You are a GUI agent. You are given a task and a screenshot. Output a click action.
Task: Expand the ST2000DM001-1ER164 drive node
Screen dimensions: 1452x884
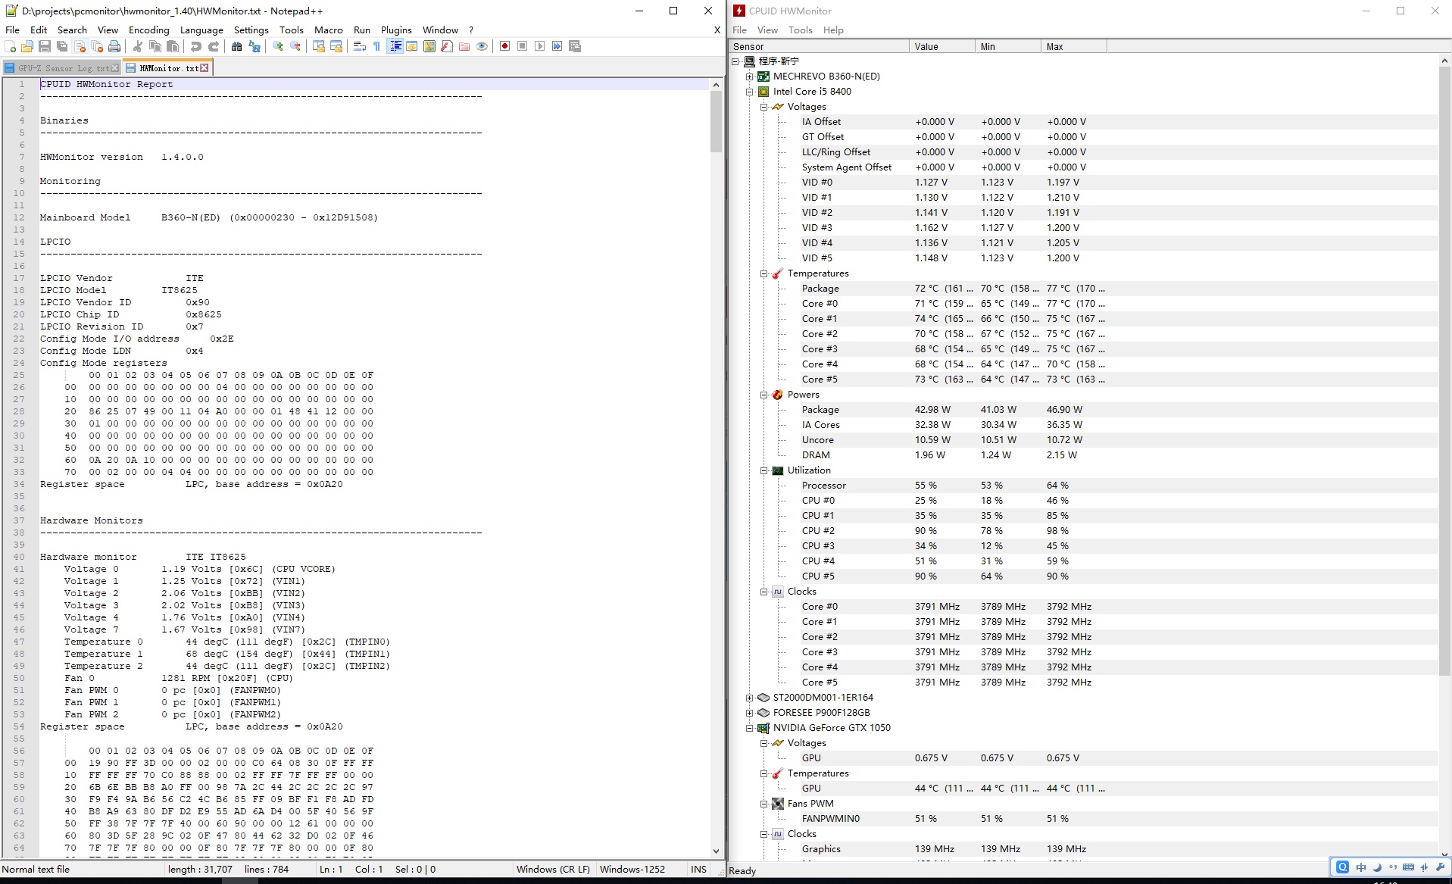[750, 698]
